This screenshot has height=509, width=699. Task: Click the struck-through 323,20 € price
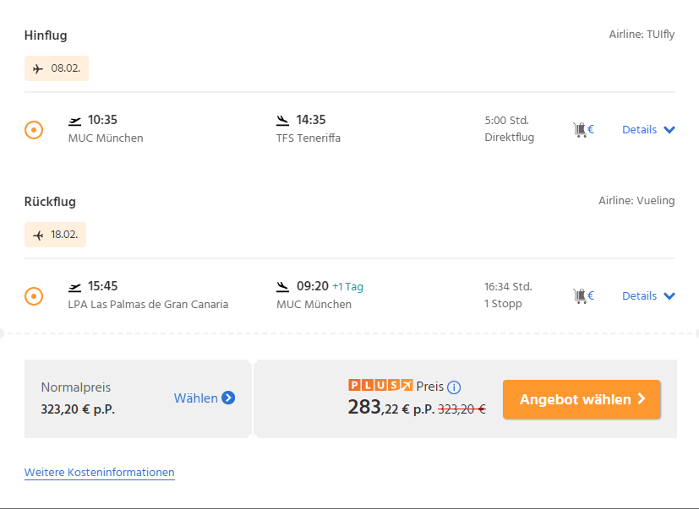(x=461, y=409)
